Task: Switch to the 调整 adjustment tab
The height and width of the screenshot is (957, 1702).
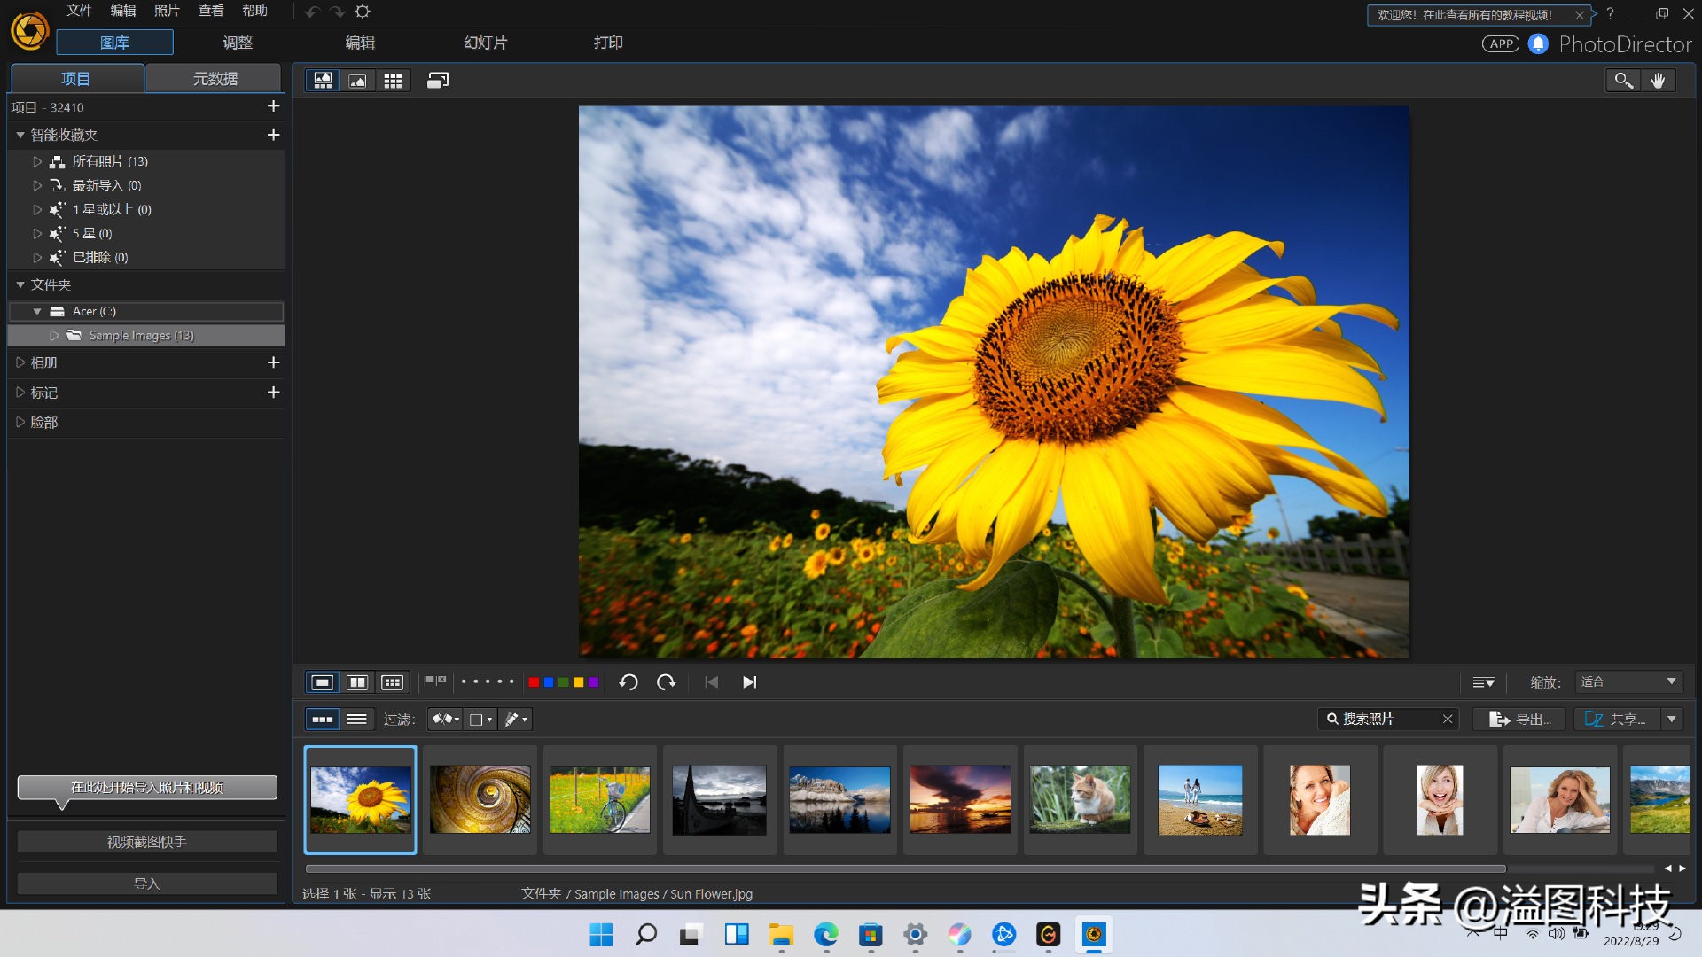Action: coord(238,43)
